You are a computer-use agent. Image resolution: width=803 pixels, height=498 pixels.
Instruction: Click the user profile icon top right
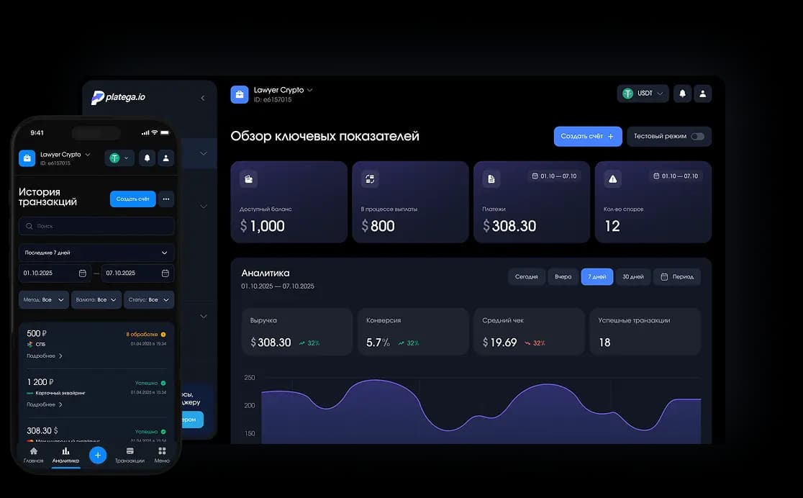[703, 93]
